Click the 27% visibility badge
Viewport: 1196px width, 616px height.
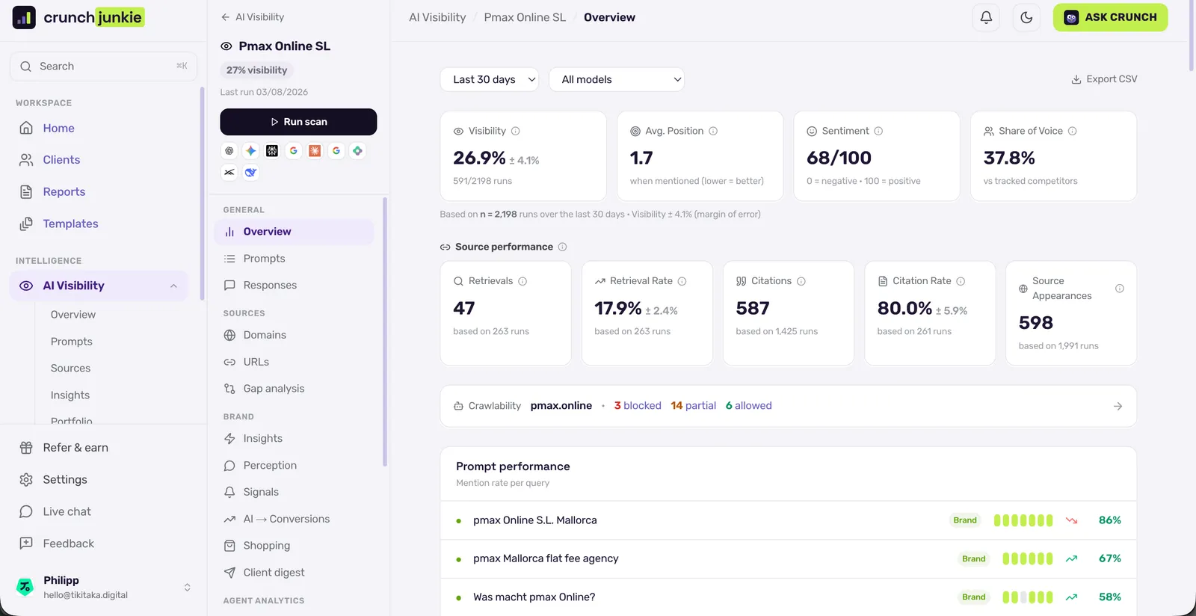point(257,70)
